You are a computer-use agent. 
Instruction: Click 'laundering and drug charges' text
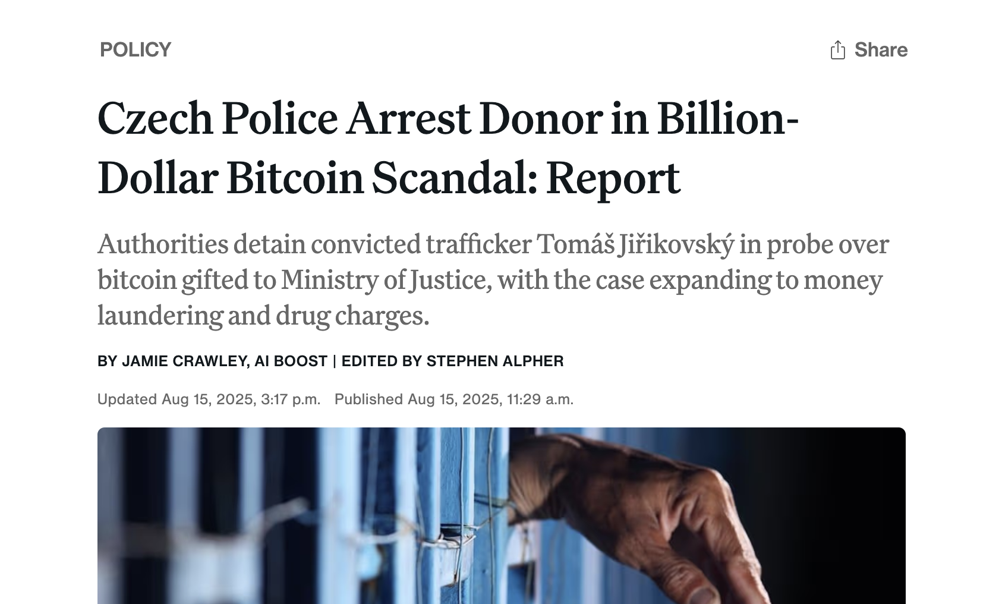coord(263,316)
